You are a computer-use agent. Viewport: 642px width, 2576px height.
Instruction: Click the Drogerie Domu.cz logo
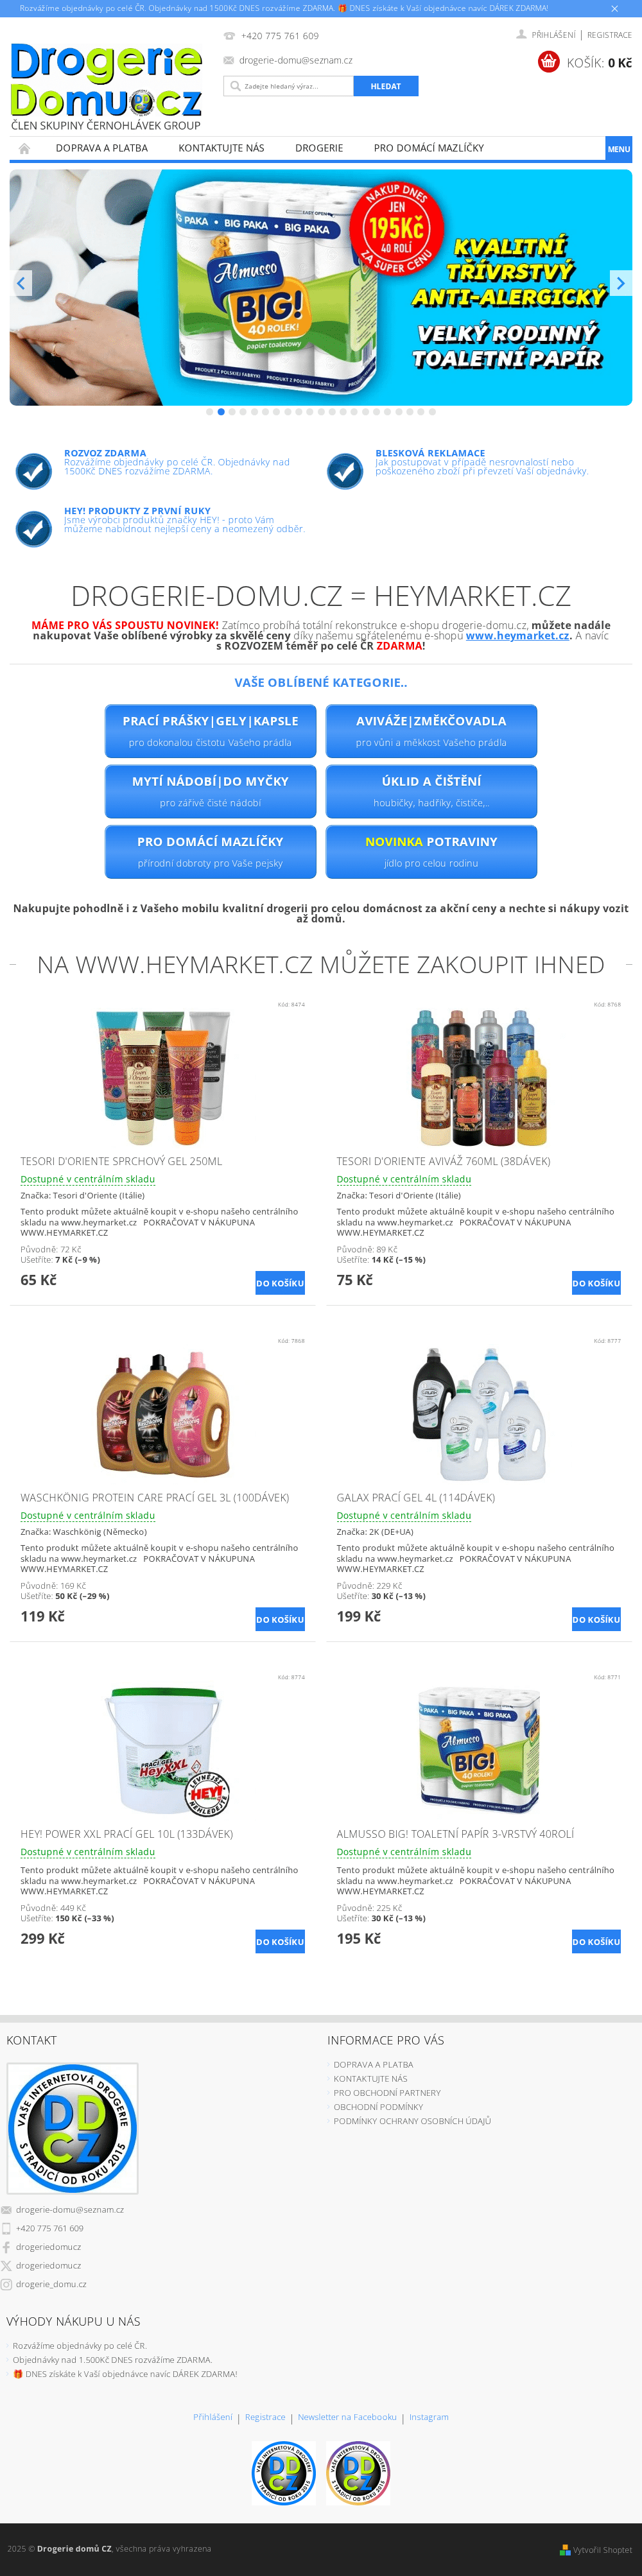click(x=106, y=86)
